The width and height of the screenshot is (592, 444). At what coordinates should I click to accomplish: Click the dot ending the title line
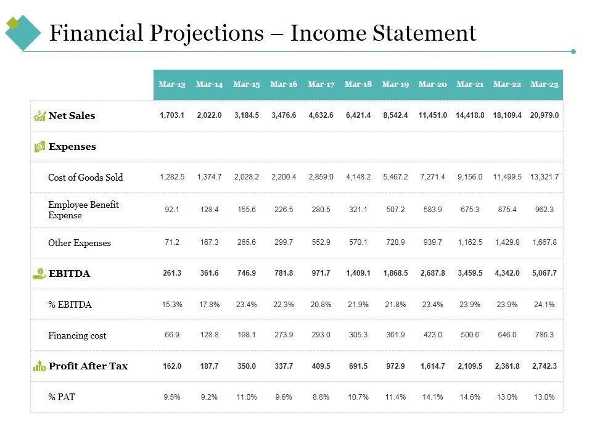click(573, 51)
